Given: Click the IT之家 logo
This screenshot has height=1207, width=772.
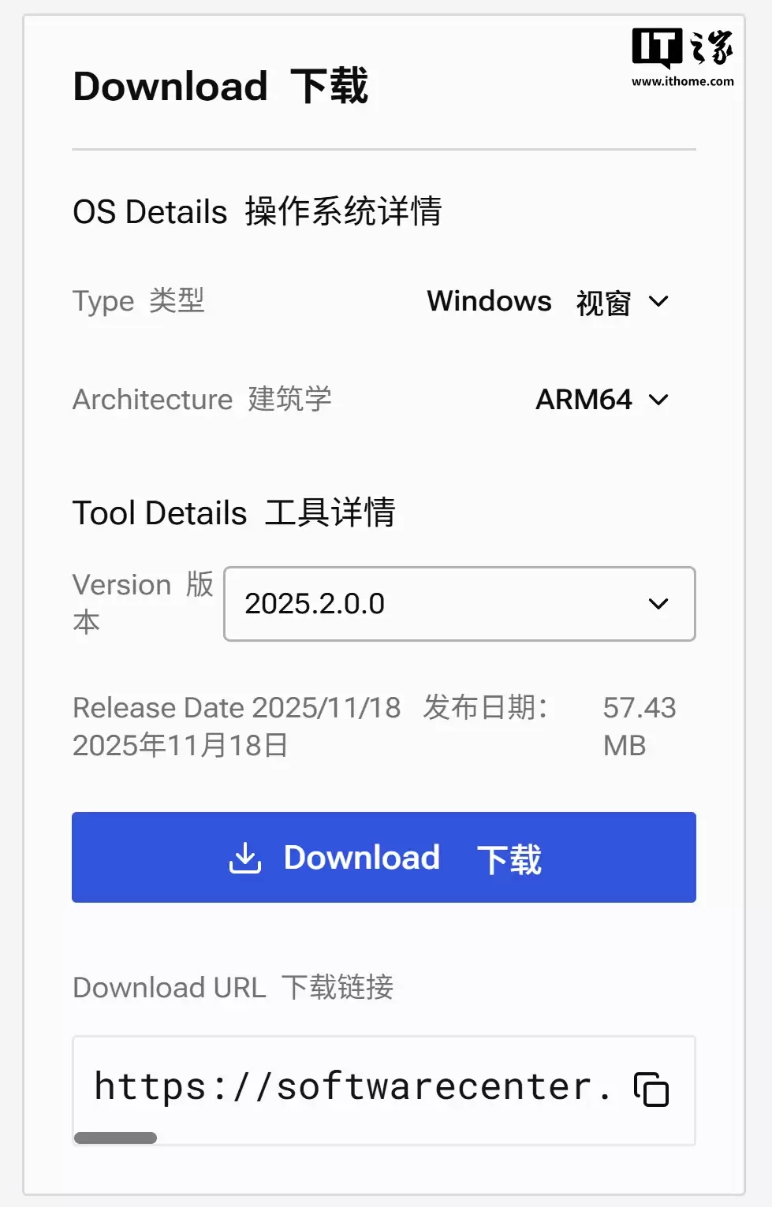Looking at the screenshot, I should 683,49.
